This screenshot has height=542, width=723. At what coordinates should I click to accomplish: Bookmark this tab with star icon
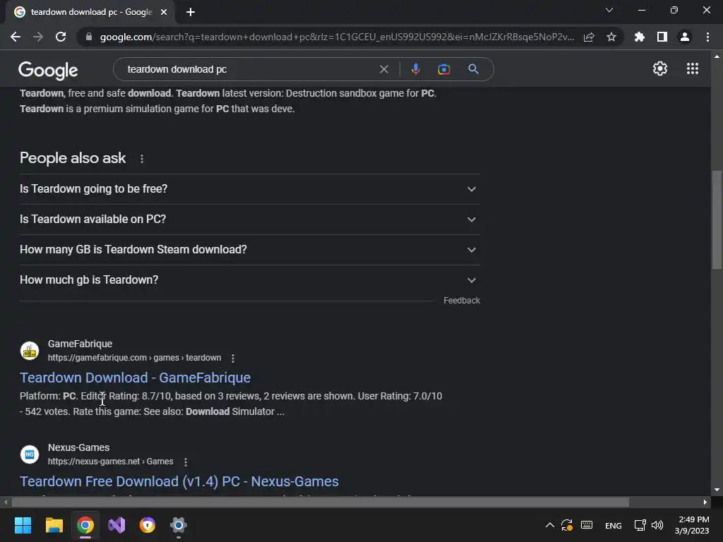(x=611, y=37)
